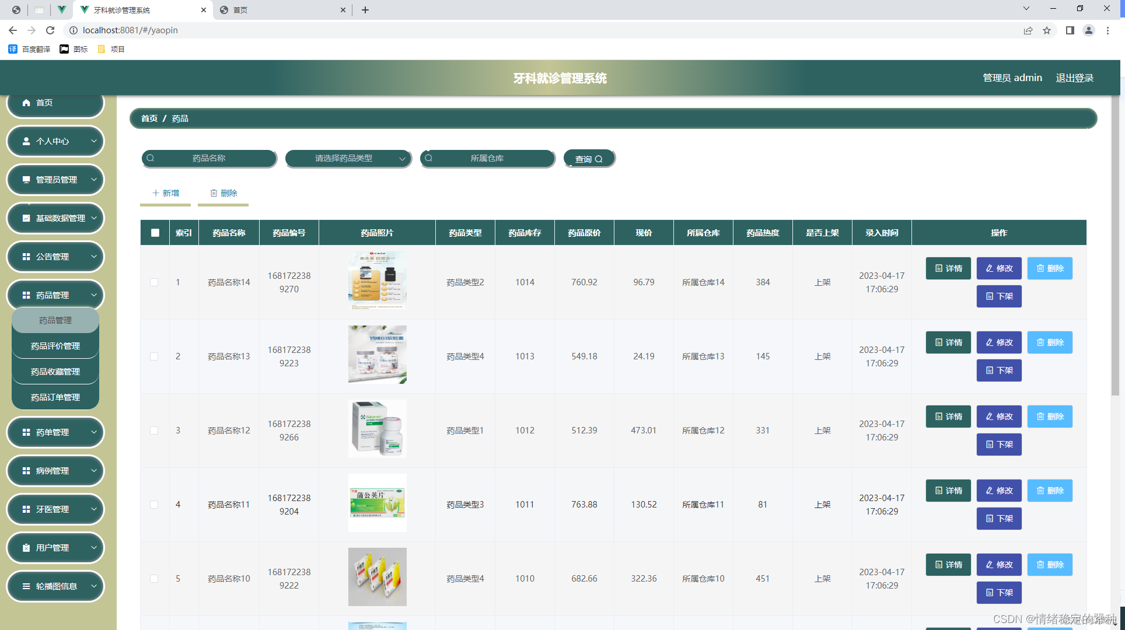Click the list icon beside 轮播图信息

tap(26, 586)
